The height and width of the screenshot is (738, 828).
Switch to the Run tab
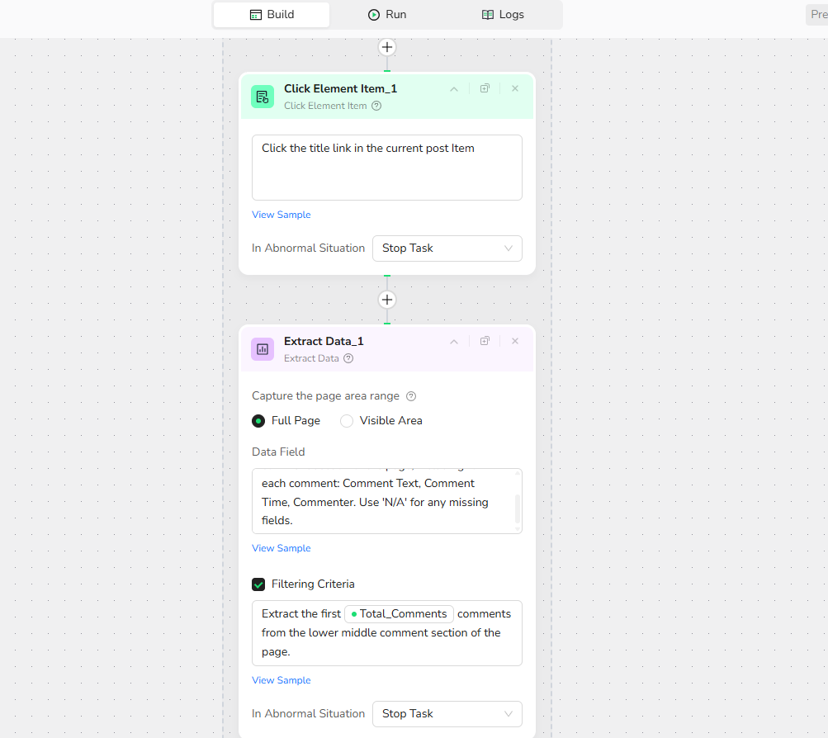(x=387, y=15)
